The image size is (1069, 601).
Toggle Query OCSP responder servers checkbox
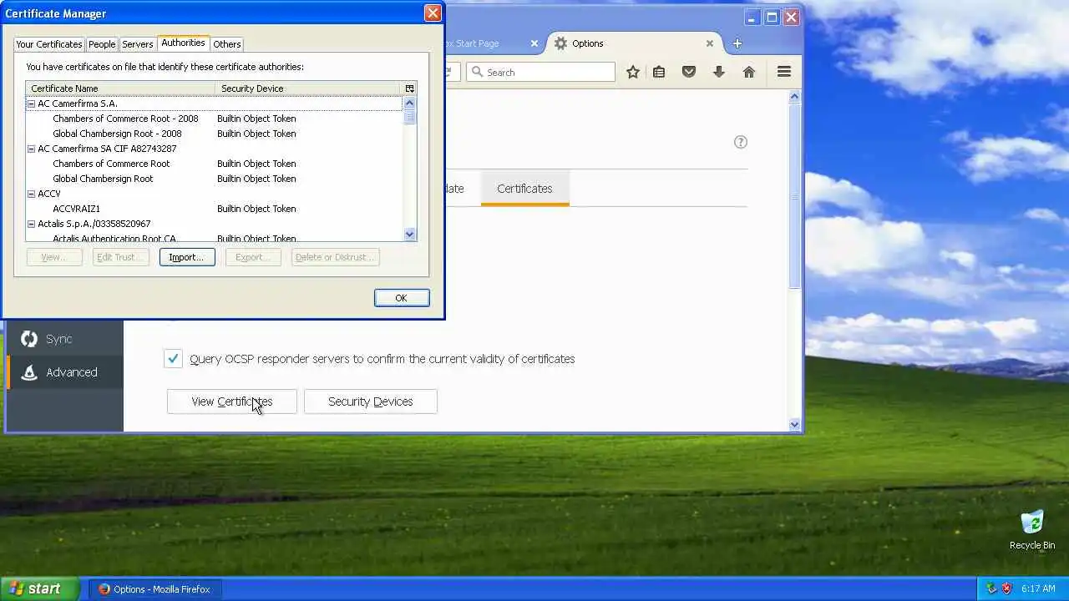(x=173, y=359)
